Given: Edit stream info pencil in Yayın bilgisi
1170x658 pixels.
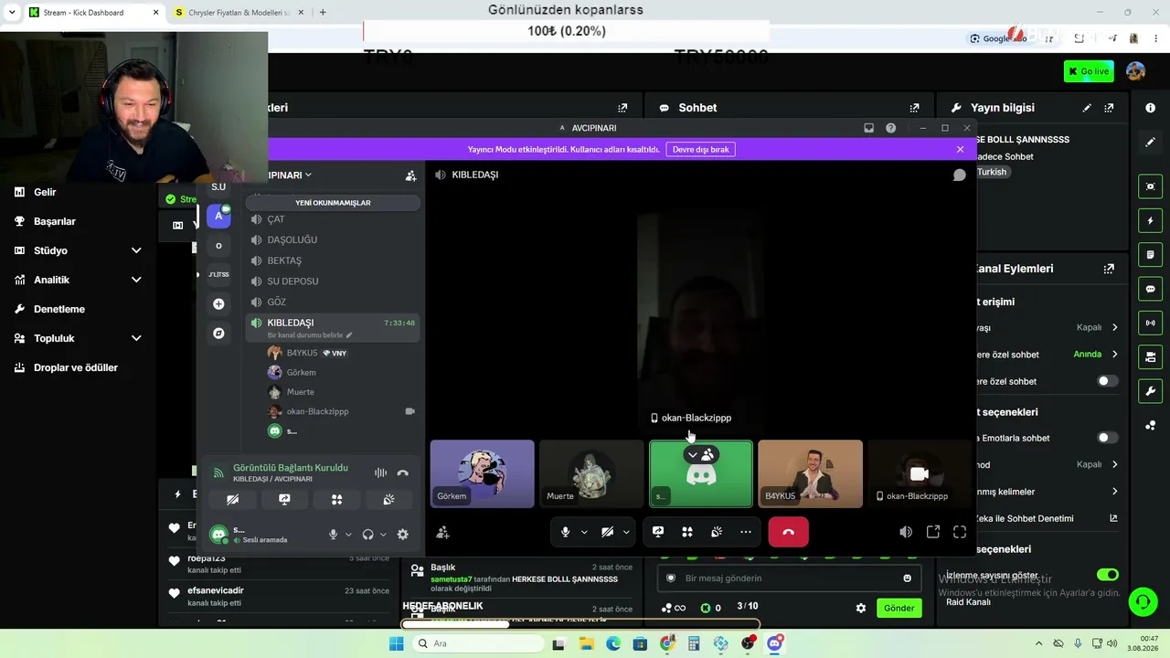Looking at the screenshot, I should coord(1087,108).
